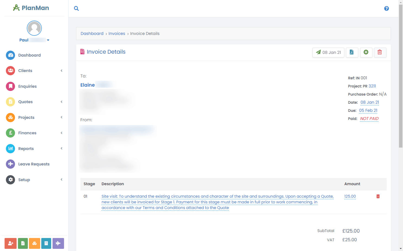Click the Leave Requests plane icon
Image resolution: width=403 pixels, height=251 pixels.
tap(11, 164)
